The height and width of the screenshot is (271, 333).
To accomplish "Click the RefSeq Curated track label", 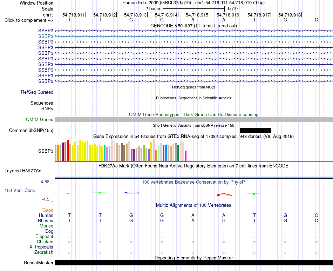I will pos(37,92).
